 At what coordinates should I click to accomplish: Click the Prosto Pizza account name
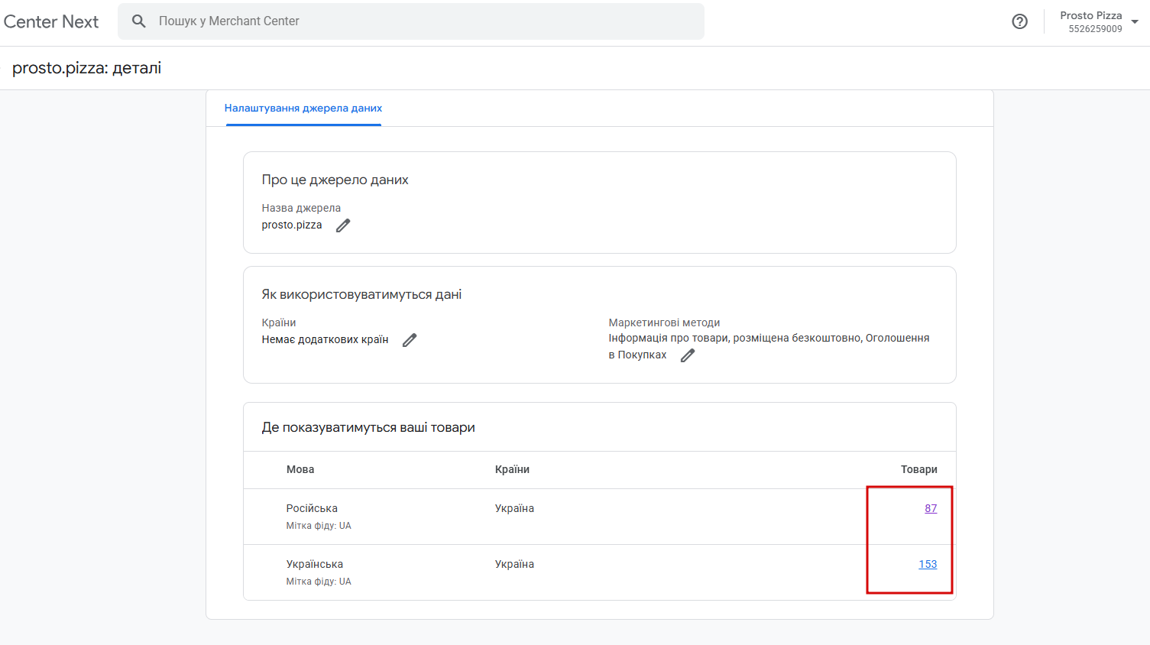tap(1090, 15)
